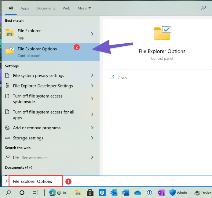Open OneDrive from the taskbar

point(138,193)
